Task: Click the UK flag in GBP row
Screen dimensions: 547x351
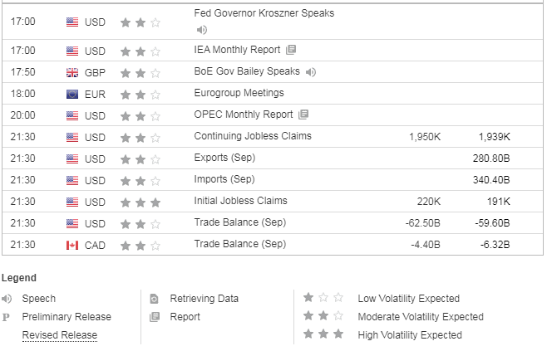Action: click(x=72, y=73)
